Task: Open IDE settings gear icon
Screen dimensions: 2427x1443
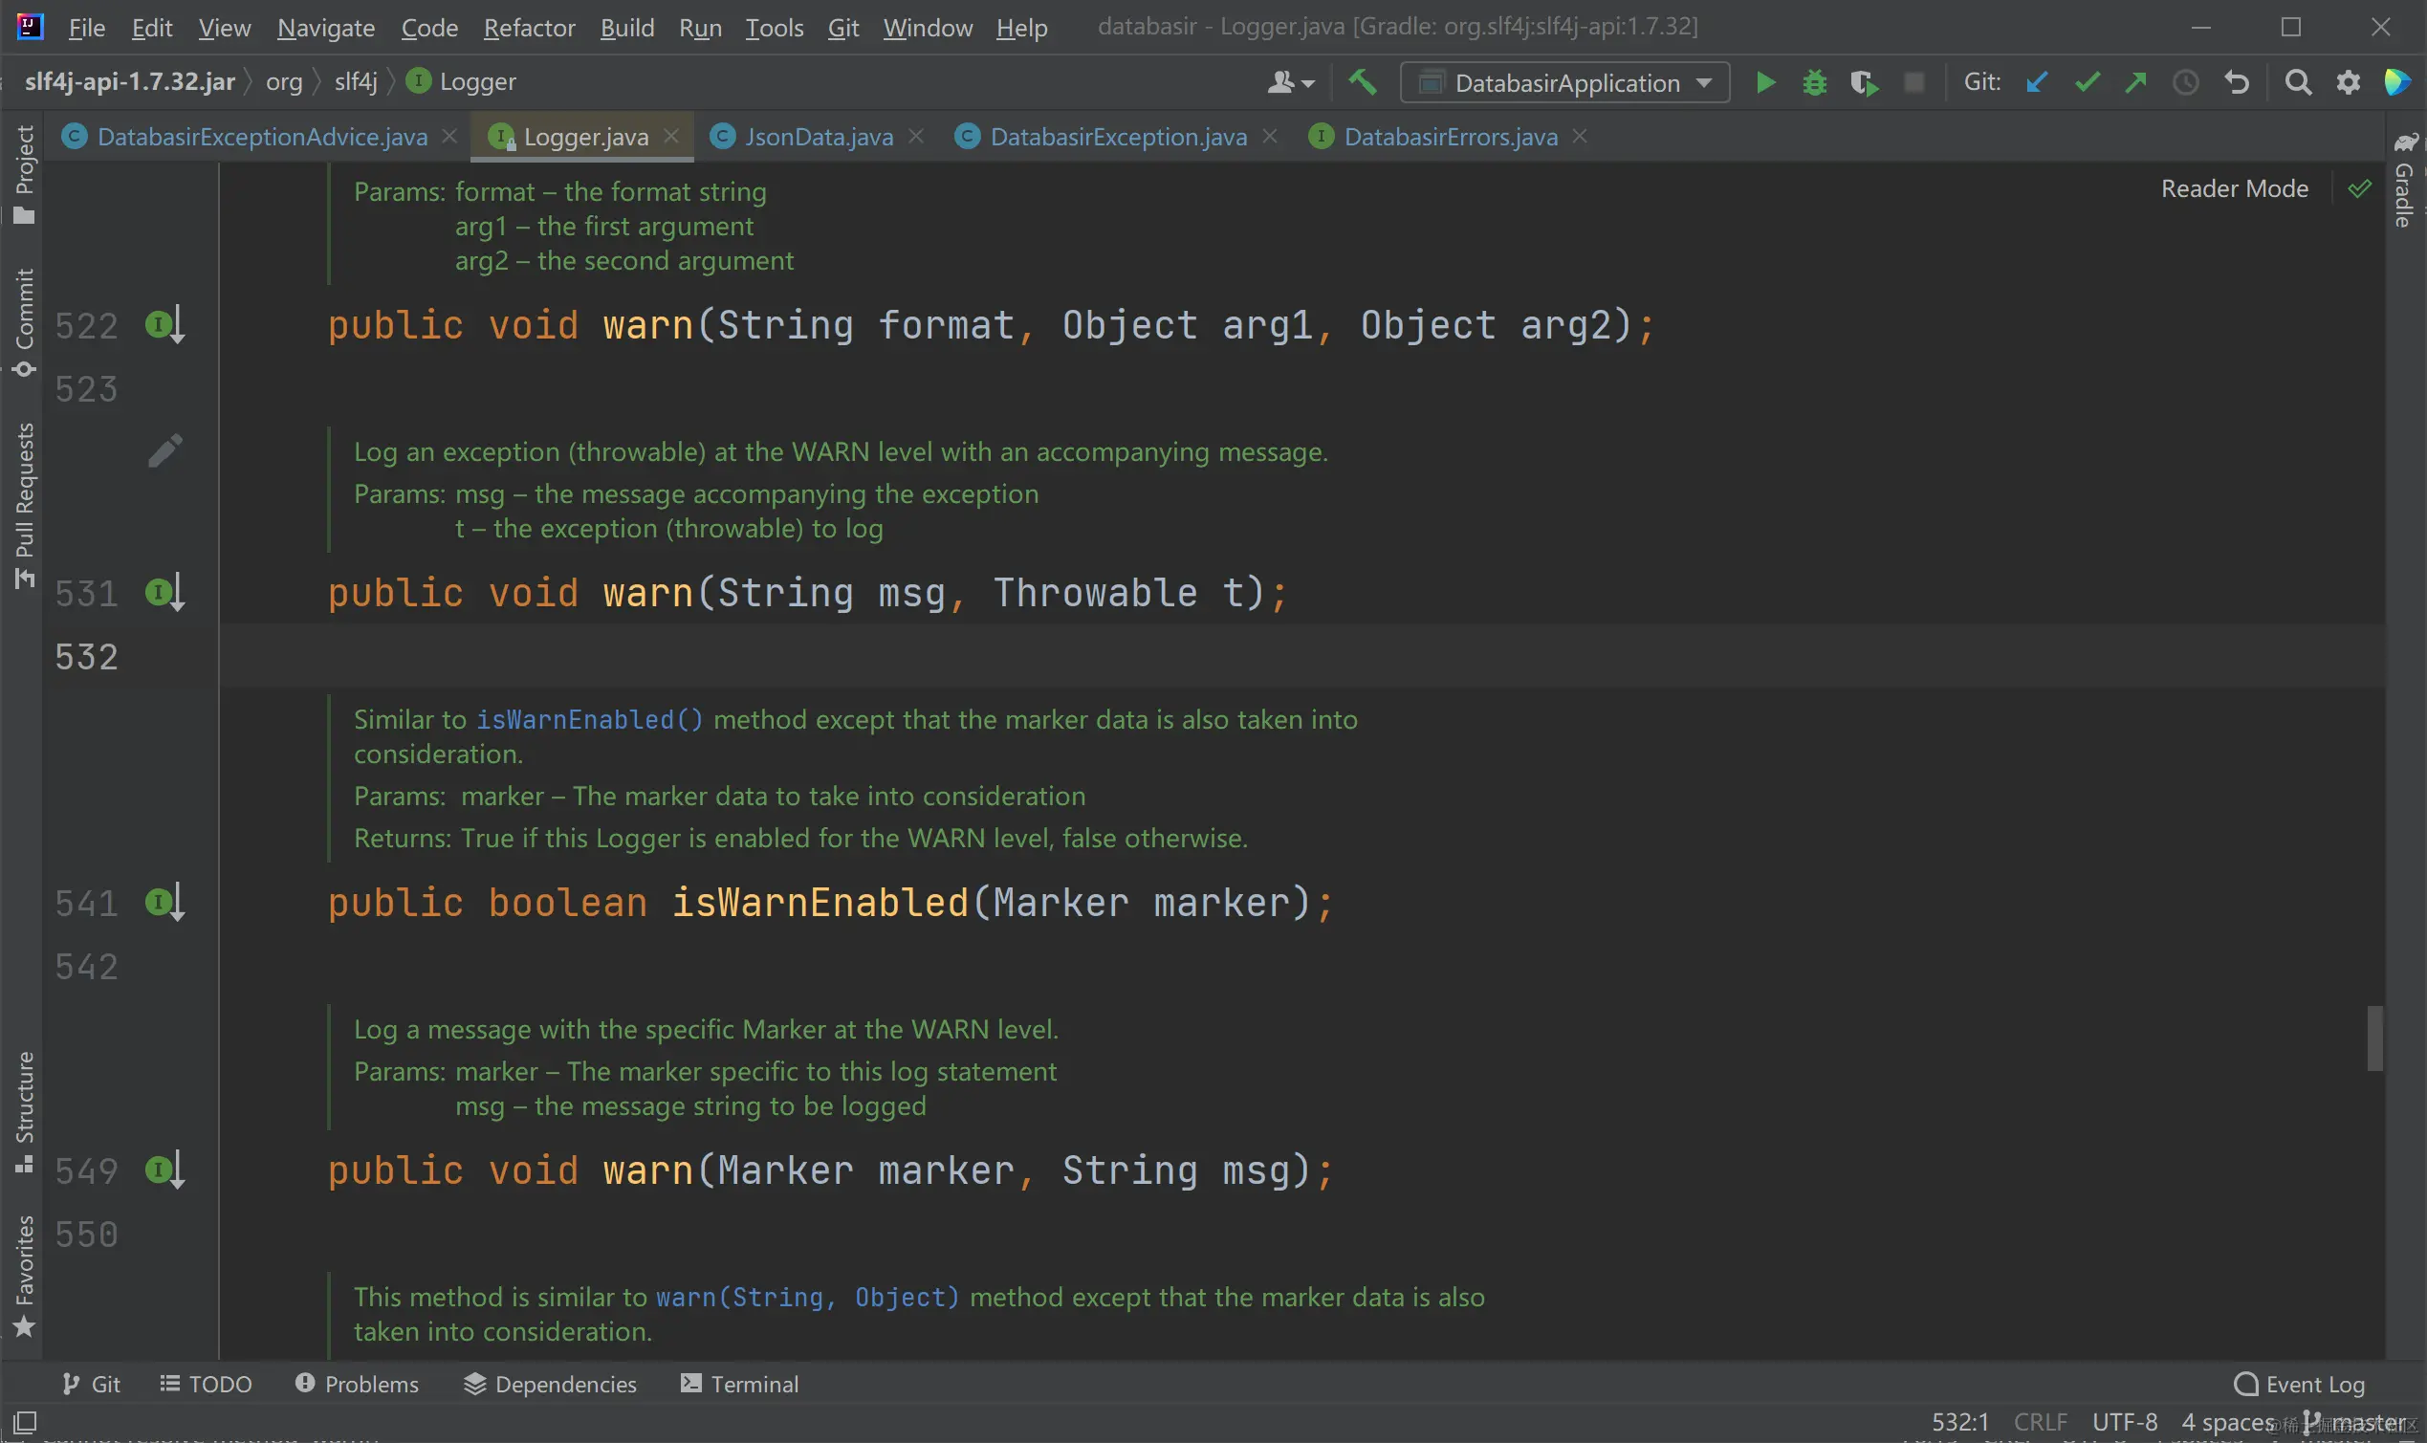Action: click(2348, 82)
